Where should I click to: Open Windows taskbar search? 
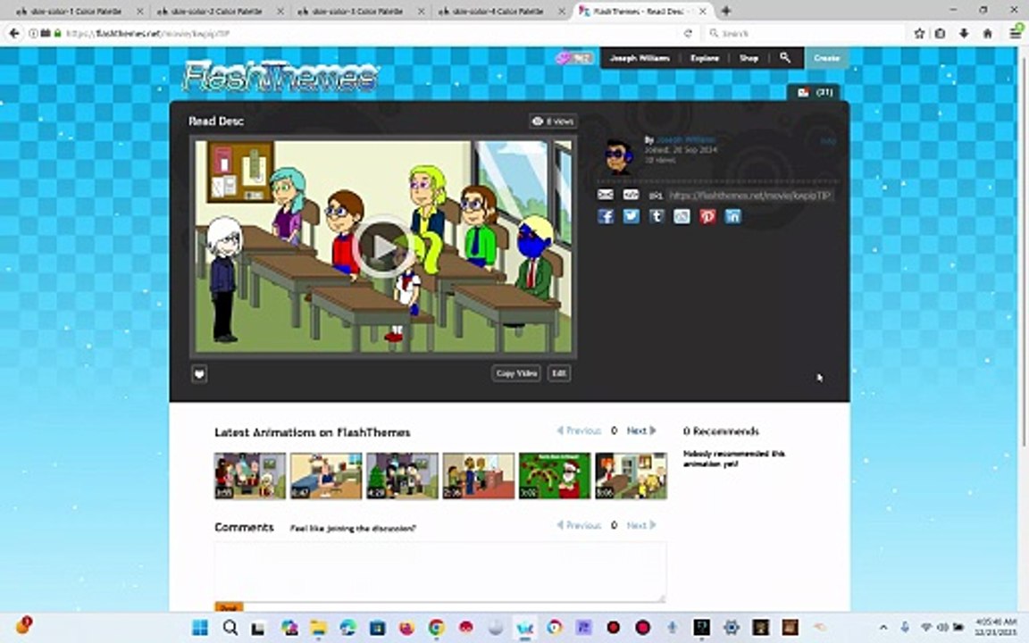[230, 627]
